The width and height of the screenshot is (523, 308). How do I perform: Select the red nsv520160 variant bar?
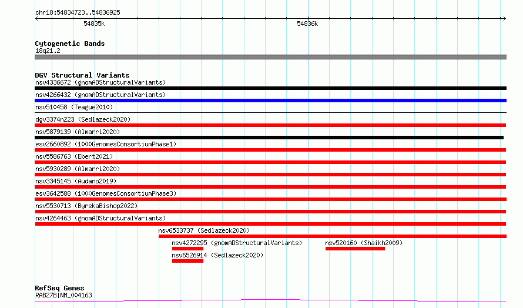click(x=355, y=249)
